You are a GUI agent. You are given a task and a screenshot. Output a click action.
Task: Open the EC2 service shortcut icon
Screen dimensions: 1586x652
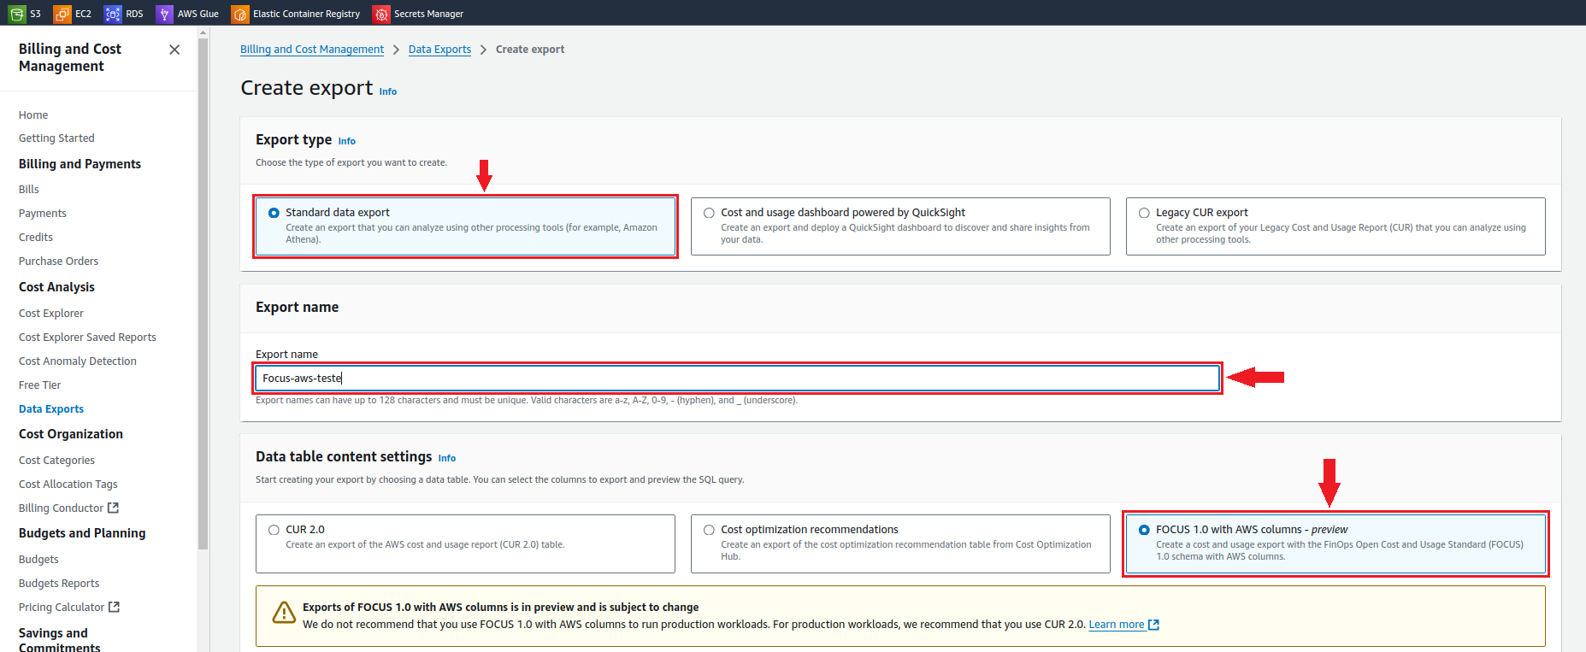[x=62, y=14]
